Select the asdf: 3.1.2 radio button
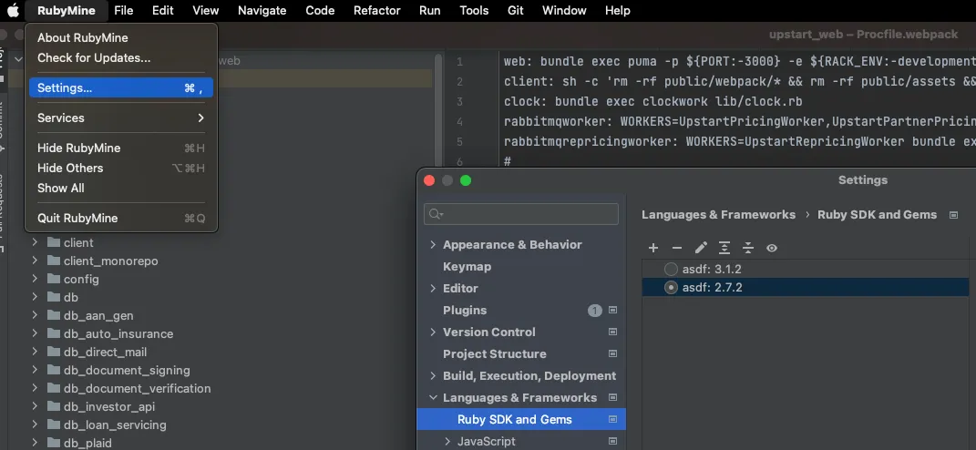The height and width of the screenshot is (450, 976). [x=671, y=269]
